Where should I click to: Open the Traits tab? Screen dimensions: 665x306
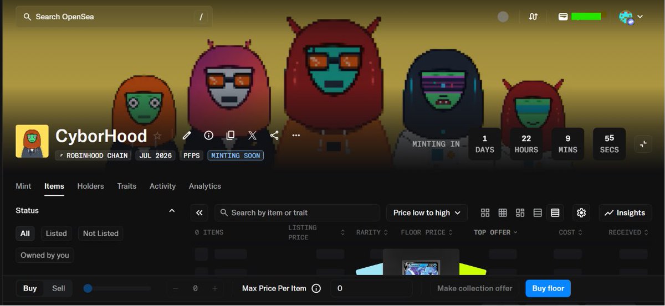point(126,186)
